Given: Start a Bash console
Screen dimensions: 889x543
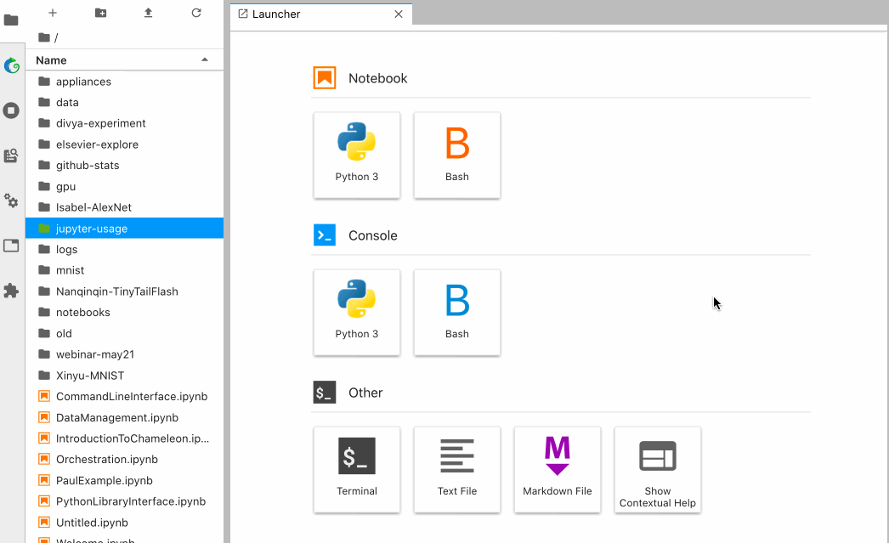Looking at the screenshot, I should pos(457,313).
